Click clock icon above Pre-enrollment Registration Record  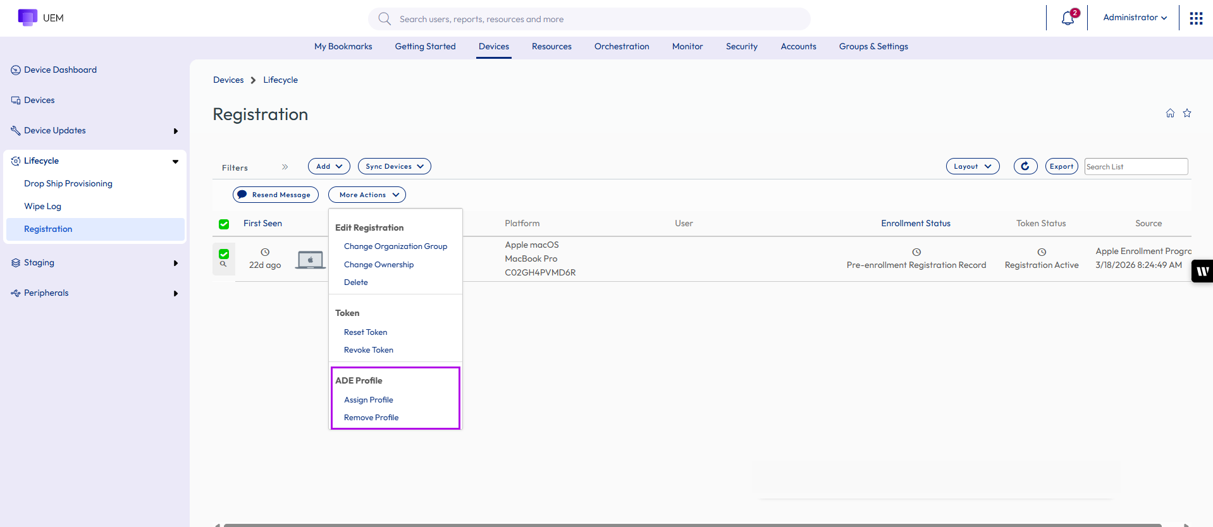click(x=916, y=252)
